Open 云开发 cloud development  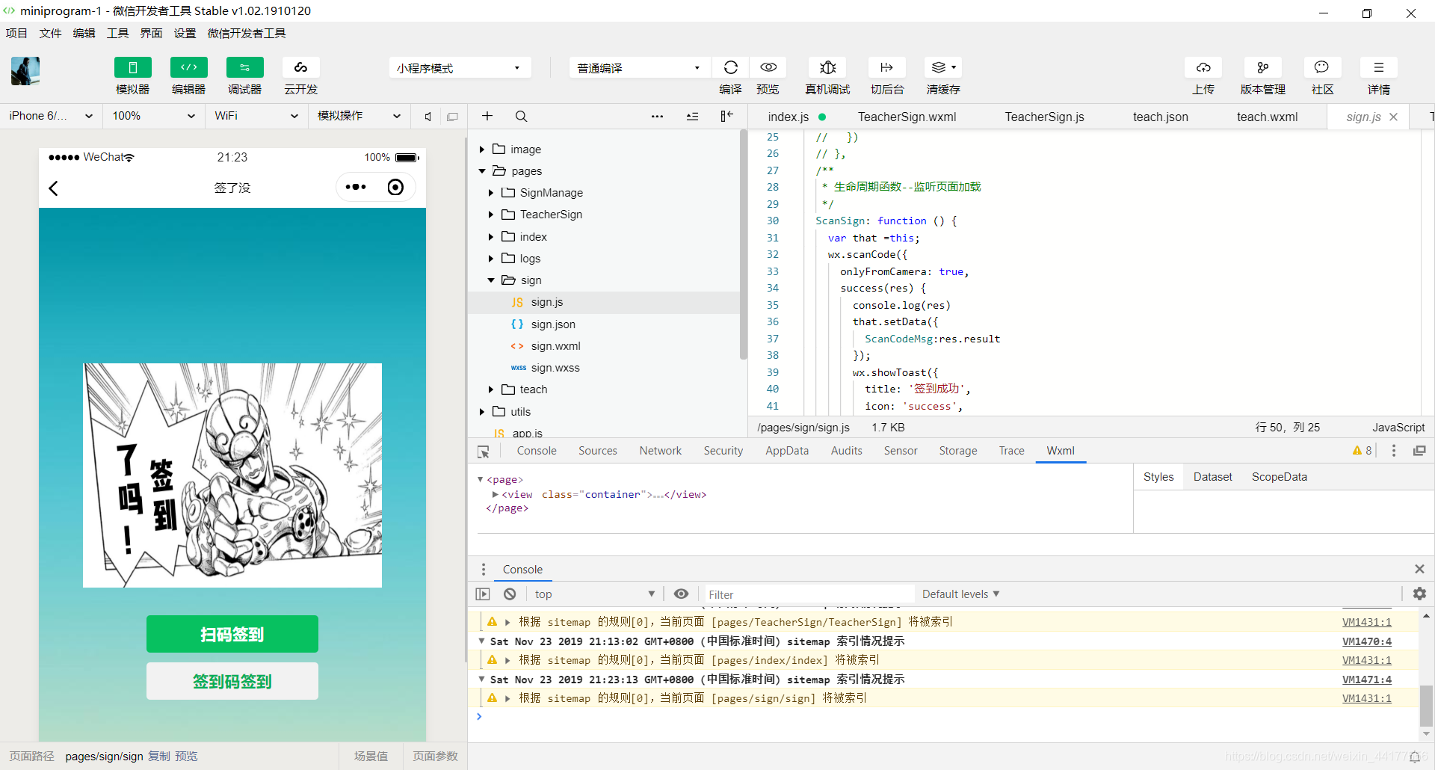pos(300,67)
